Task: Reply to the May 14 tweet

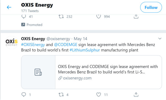Action: pyautogui.click(x=24, y=95)
